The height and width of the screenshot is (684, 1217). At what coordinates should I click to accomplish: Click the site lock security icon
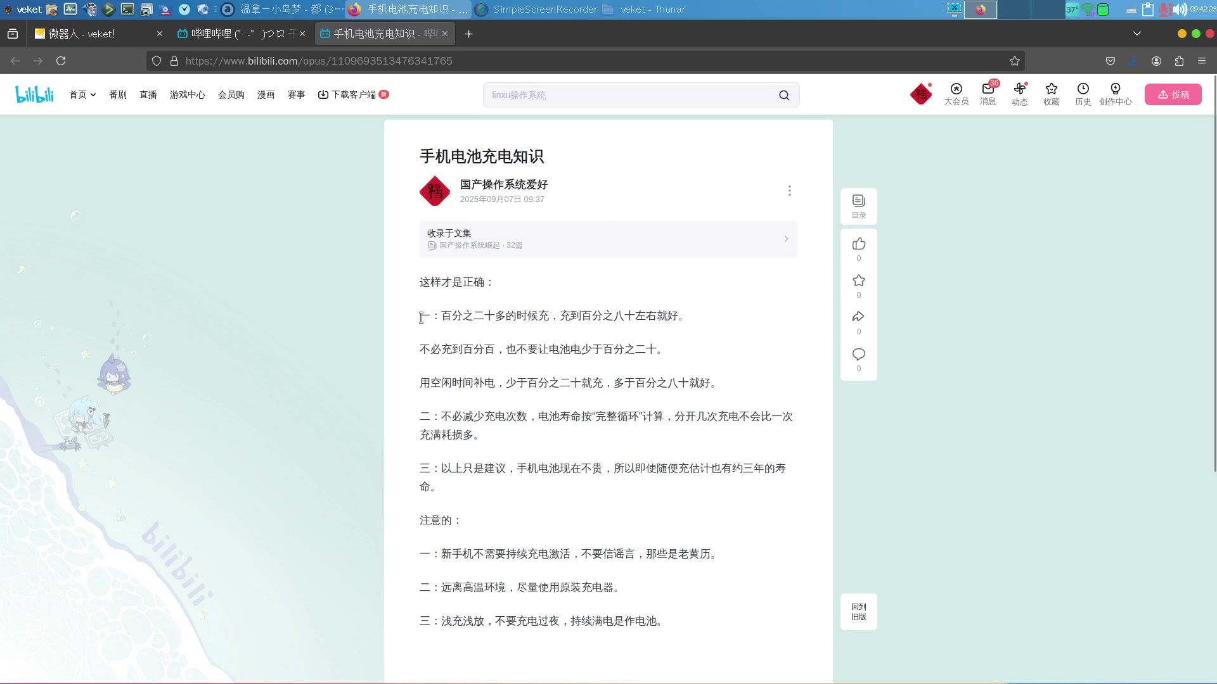(174, 61)
